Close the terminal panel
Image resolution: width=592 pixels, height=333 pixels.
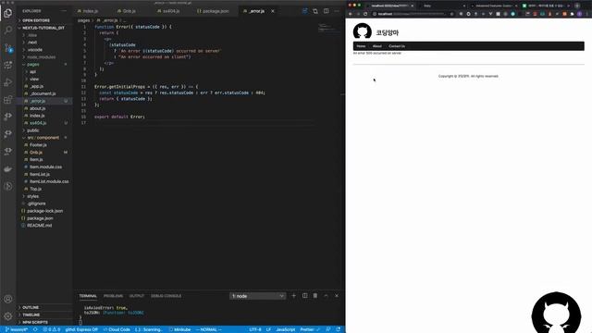(x=337, y=296)
